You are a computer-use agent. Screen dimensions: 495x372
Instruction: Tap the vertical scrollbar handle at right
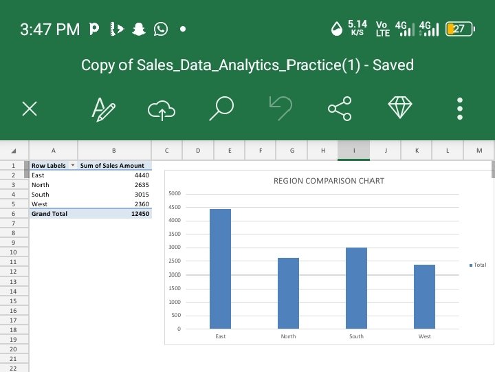click(x=493, y=170)
